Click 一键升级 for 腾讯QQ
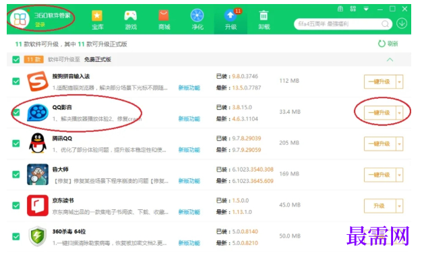 point(380,144)
